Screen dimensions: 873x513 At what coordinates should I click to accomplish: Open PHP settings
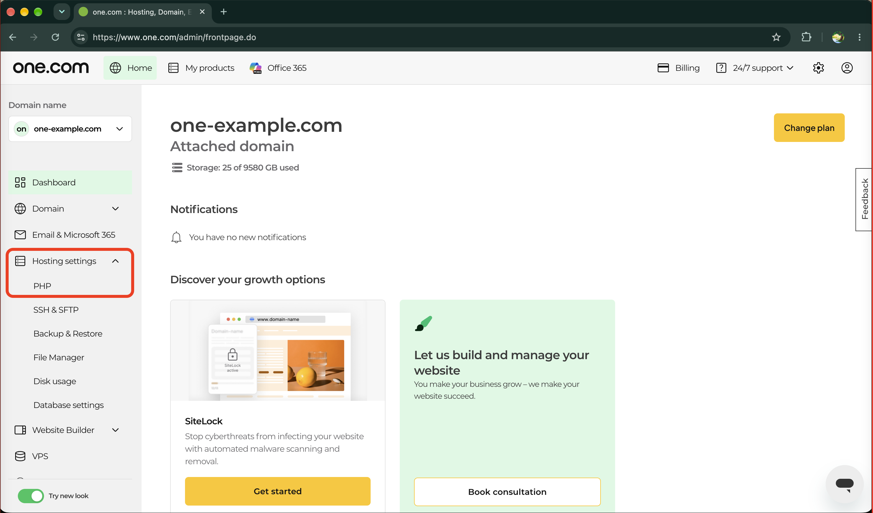coord(42,286)
